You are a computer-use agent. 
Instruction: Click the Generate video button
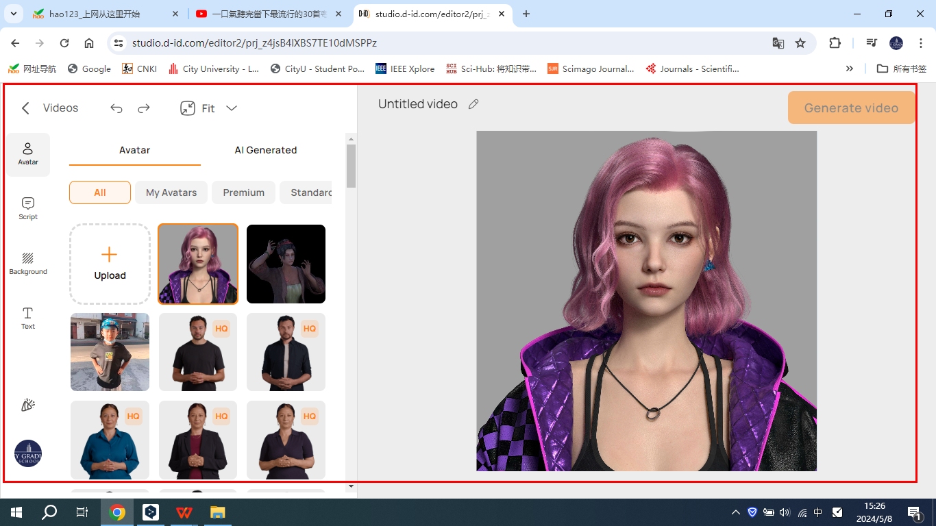pos(851,108)
